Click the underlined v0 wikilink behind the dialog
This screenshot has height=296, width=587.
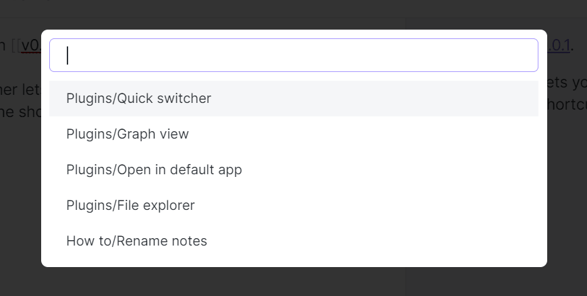(x=31, y=46)
